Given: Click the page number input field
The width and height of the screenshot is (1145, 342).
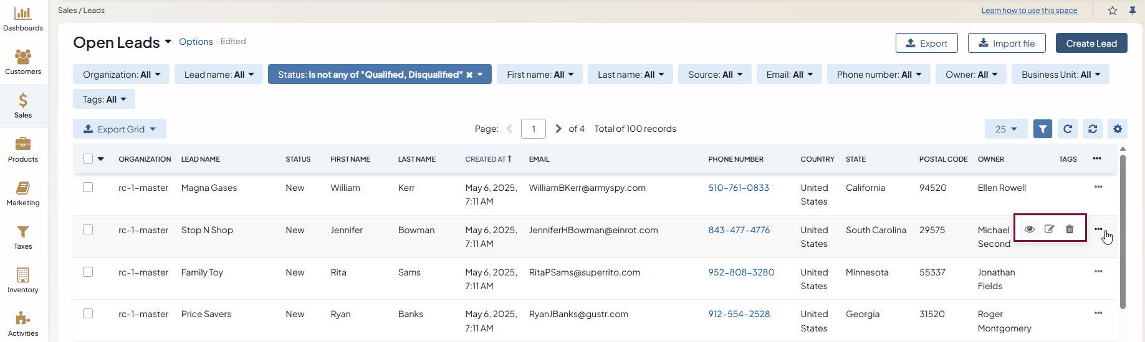Looking at the screenshot, I should pos(534,129).
